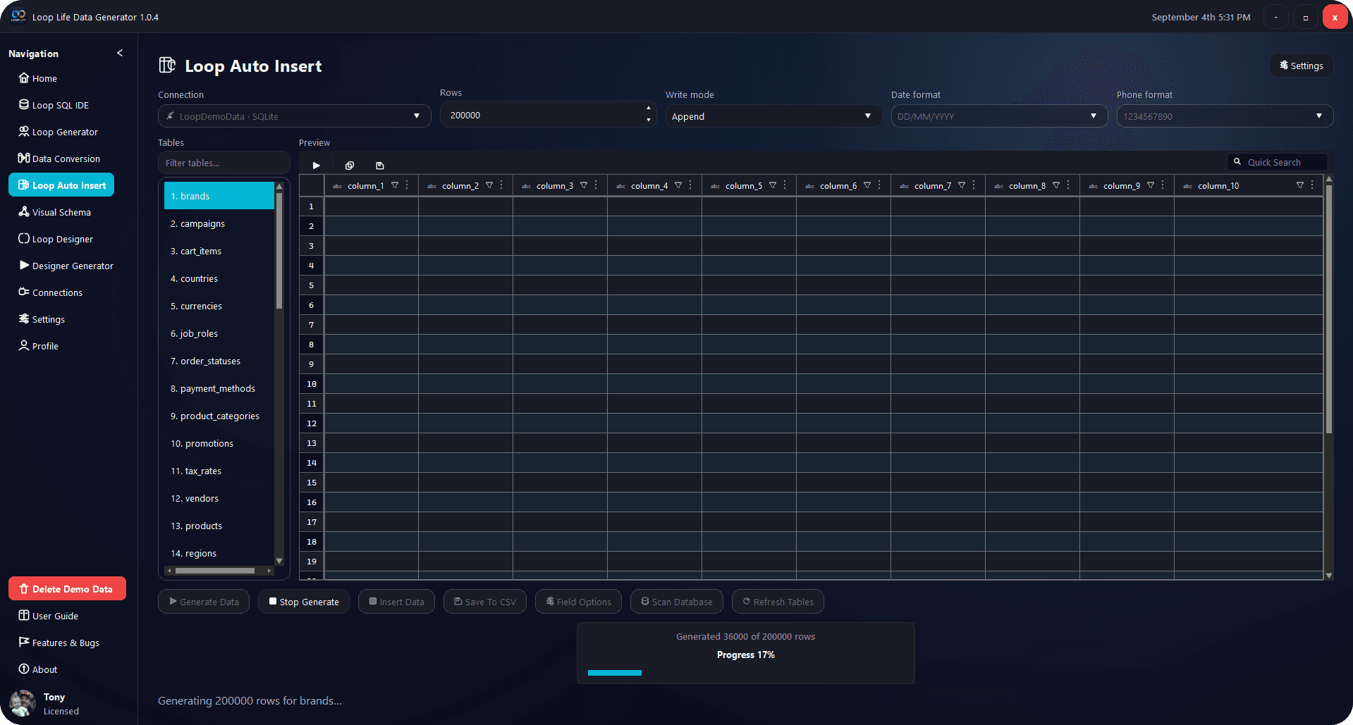This screenshot has width=1353, height=725.
Task: Click the Scan Database button
Action: click(677, 602)
